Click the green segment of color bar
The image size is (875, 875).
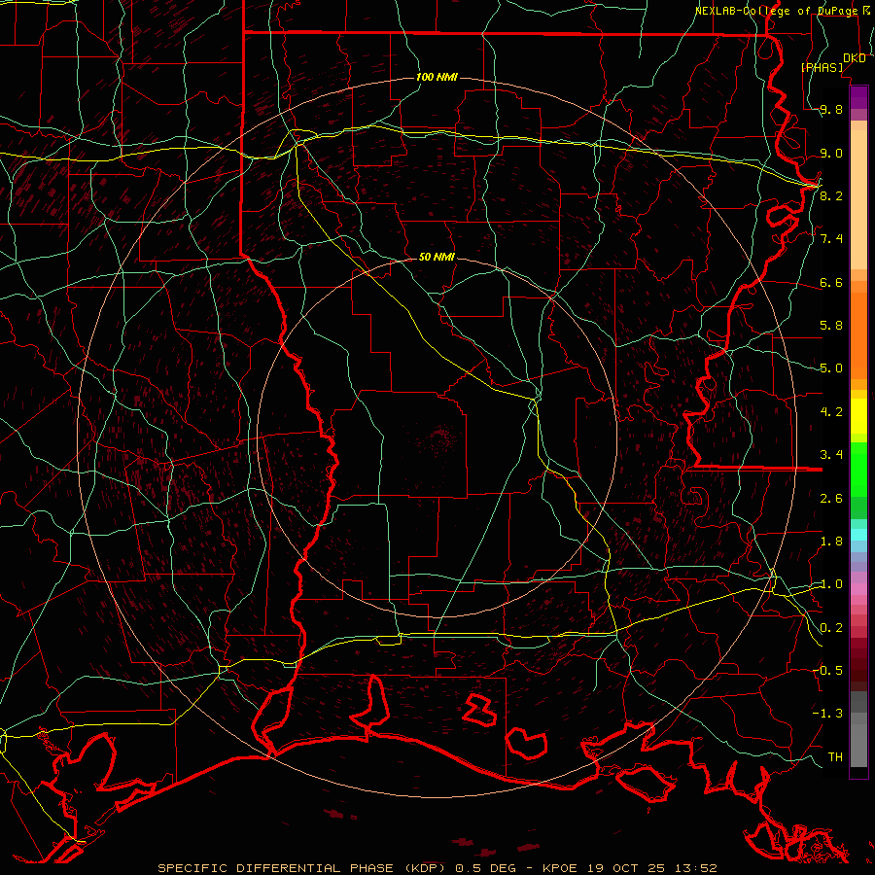pyautogui.click(x=858, y=469)
